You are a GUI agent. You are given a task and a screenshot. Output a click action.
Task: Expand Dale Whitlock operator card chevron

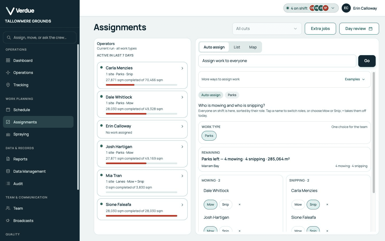pos(182,97)
